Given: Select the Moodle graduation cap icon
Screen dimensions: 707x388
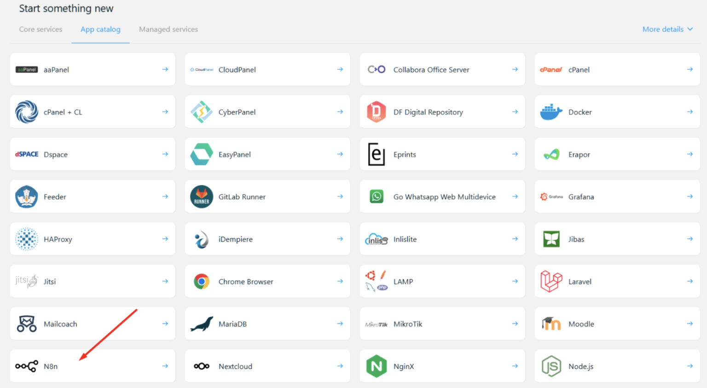Looking at the screenshot, I should pyautogui.click(x=551, y=324).
